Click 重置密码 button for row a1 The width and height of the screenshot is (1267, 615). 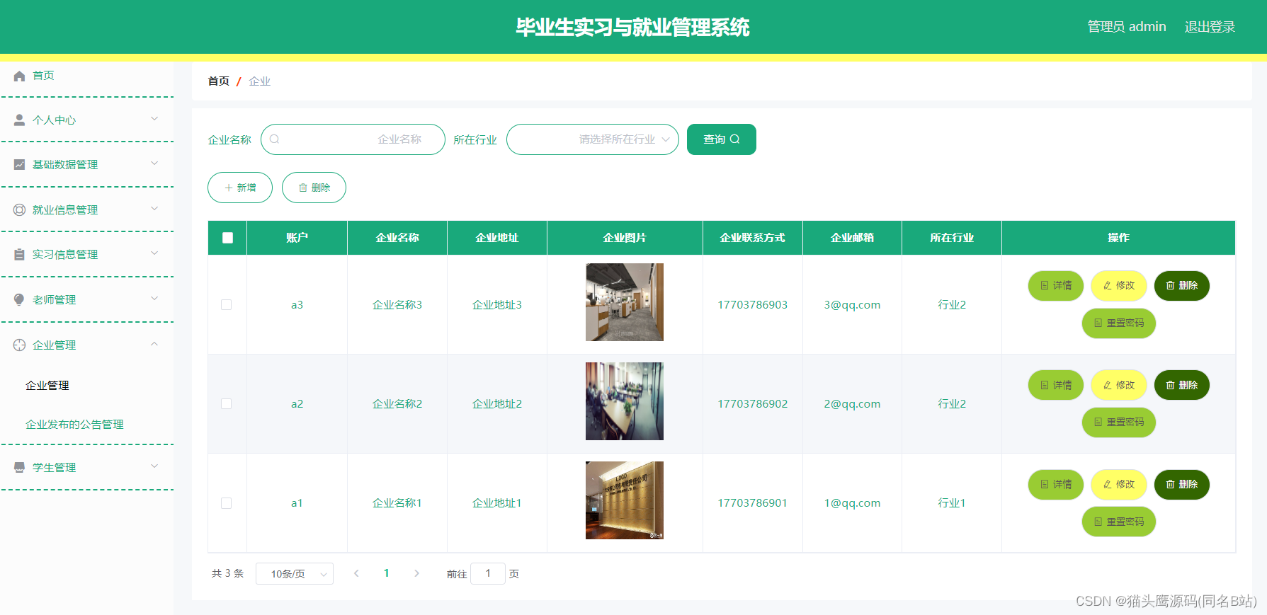[1119, 522]
